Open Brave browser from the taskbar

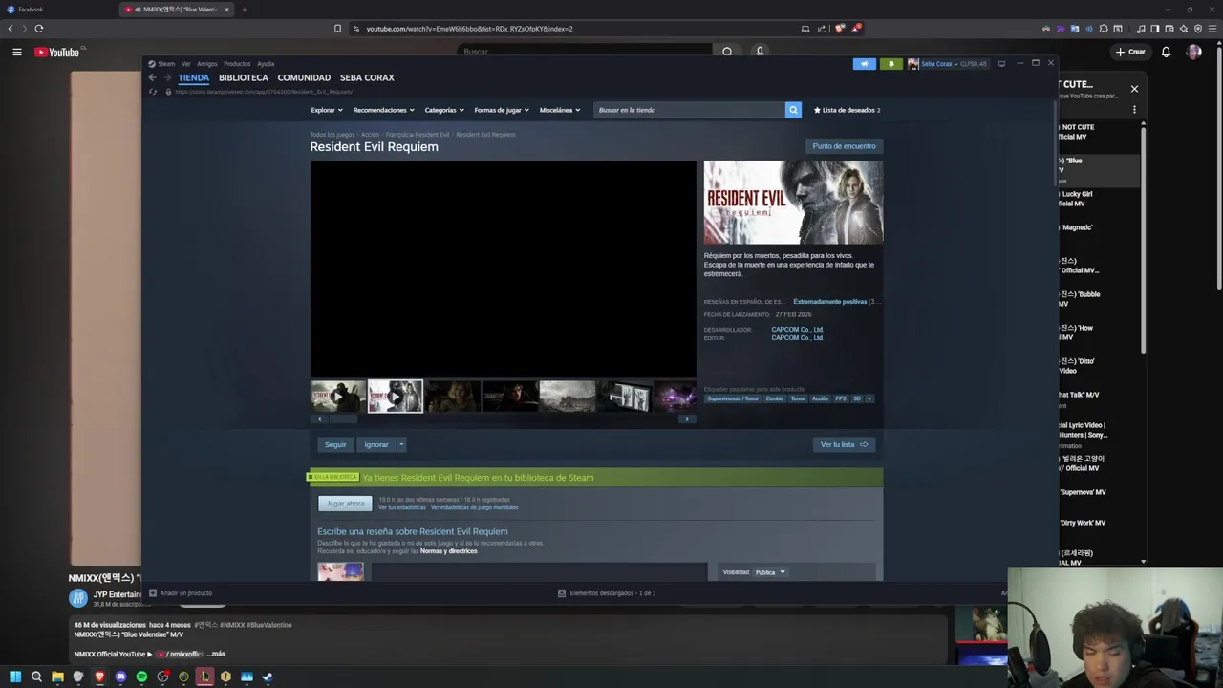[99, 677]
